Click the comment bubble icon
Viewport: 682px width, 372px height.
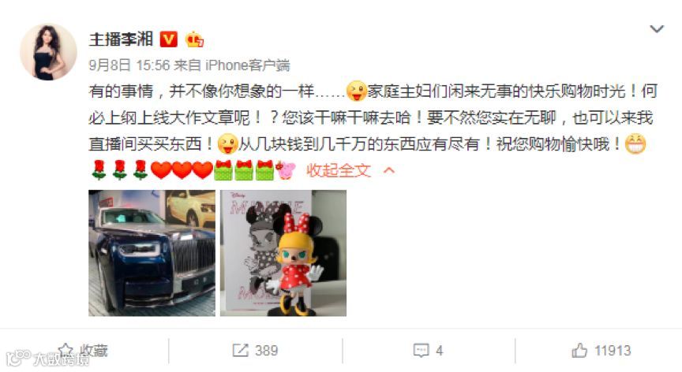[x=421, y=350]
